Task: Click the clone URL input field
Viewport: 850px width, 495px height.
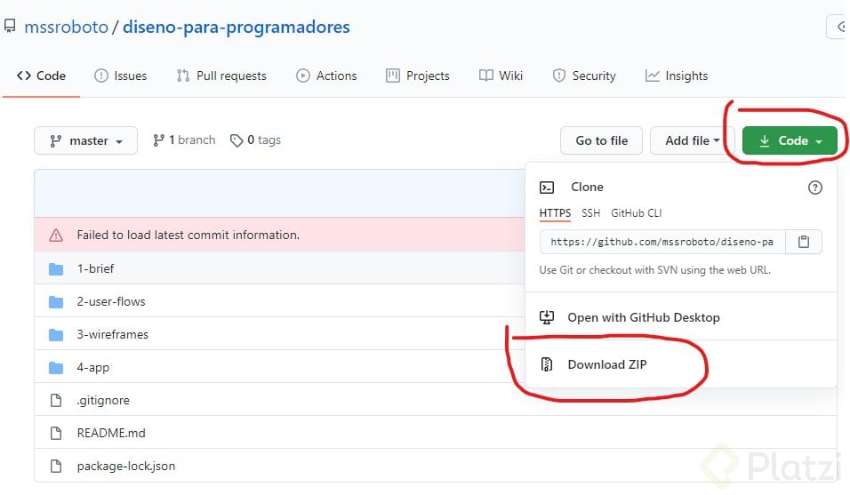Action: [x=662, y=242]
